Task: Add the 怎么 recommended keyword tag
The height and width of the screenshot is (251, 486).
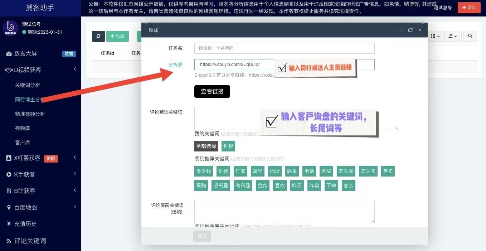Action: coord(349,185)
